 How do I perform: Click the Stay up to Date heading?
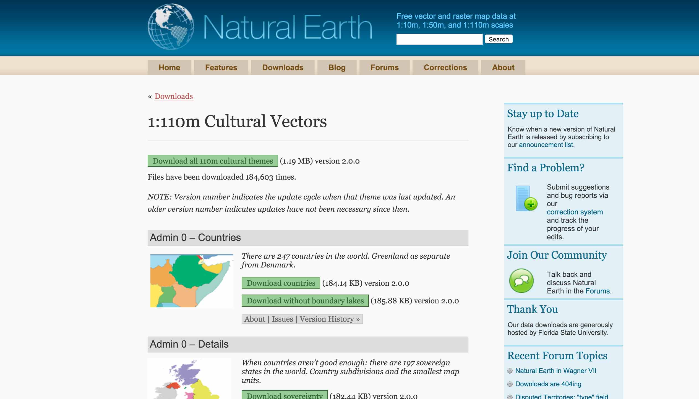(x=542, y=114)
